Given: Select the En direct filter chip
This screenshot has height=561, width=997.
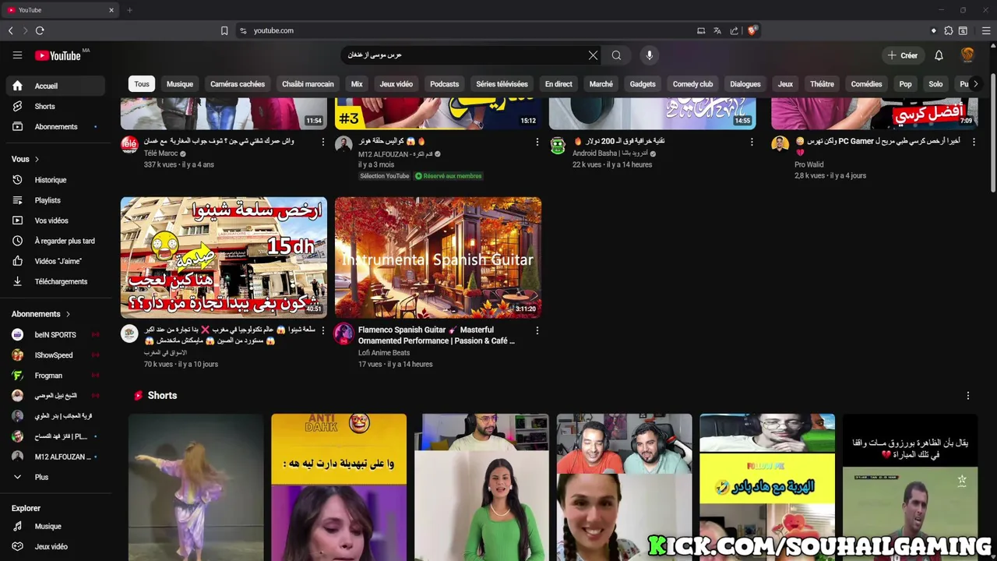Looking at the screenshot, I should click(x=558, y=84).
